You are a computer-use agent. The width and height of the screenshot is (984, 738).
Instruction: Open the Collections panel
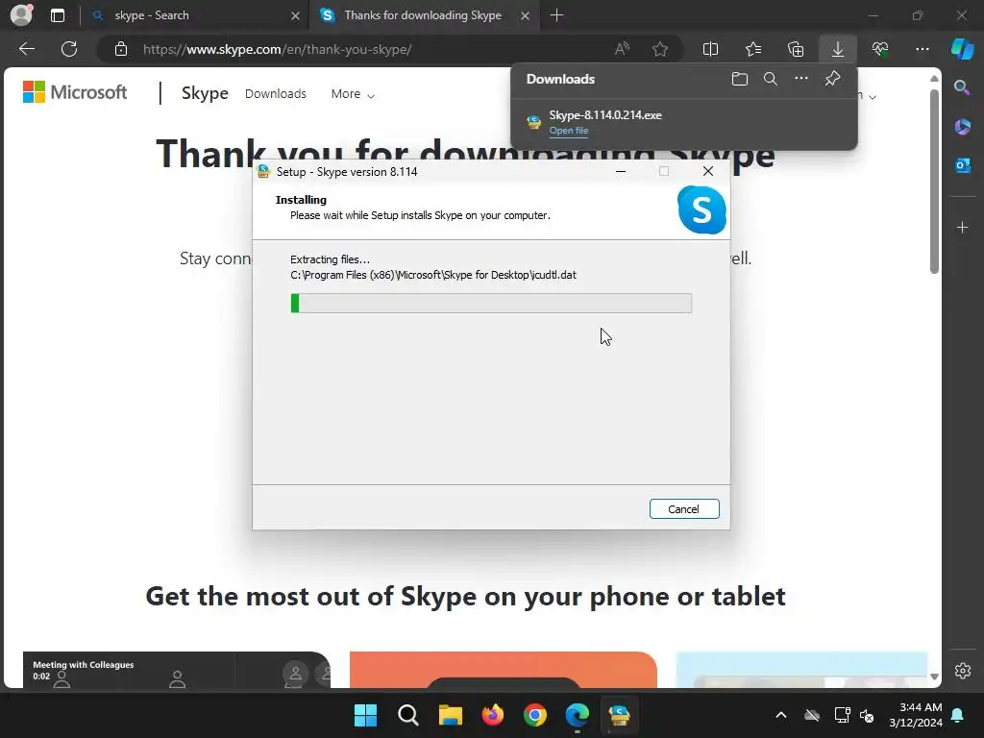[x=796, y=49]
